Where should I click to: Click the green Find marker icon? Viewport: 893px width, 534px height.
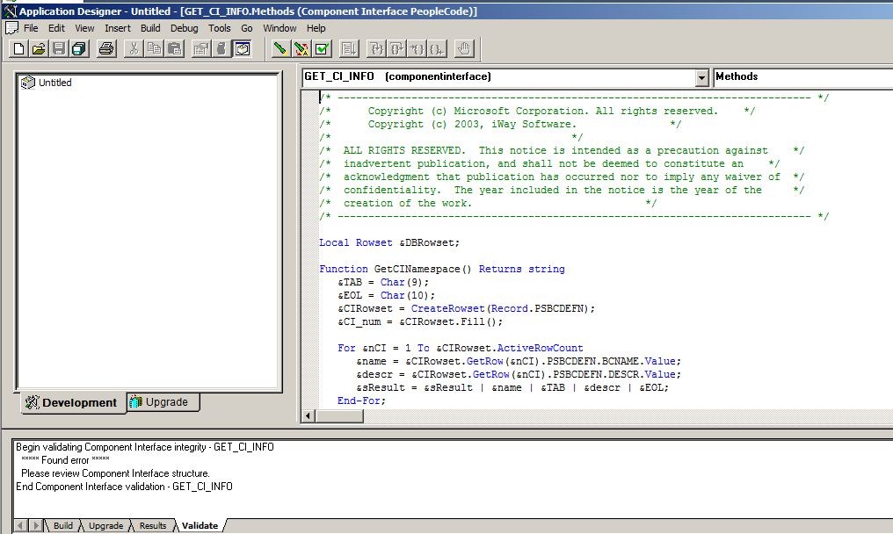coord(280,49)
